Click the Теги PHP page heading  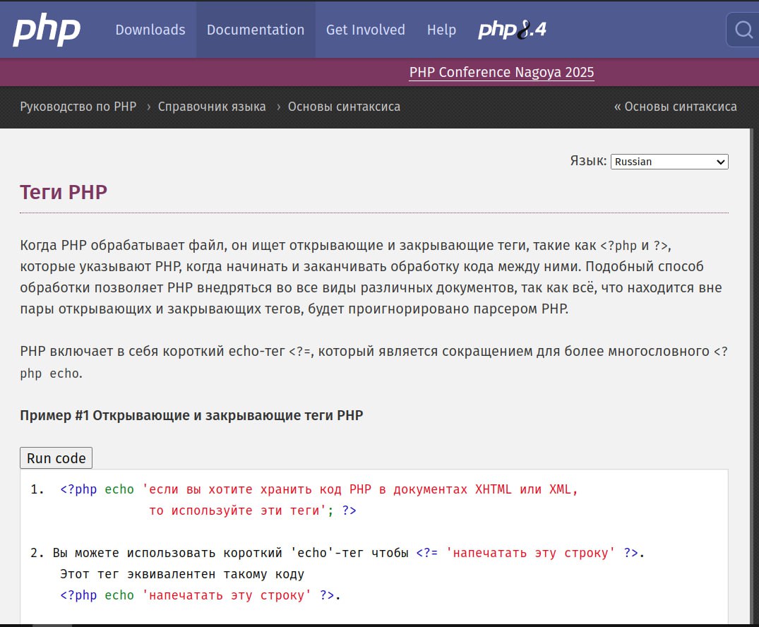click(x=64, y=191)
